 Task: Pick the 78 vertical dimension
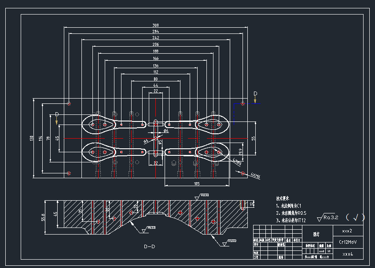[x=48, y=138]
